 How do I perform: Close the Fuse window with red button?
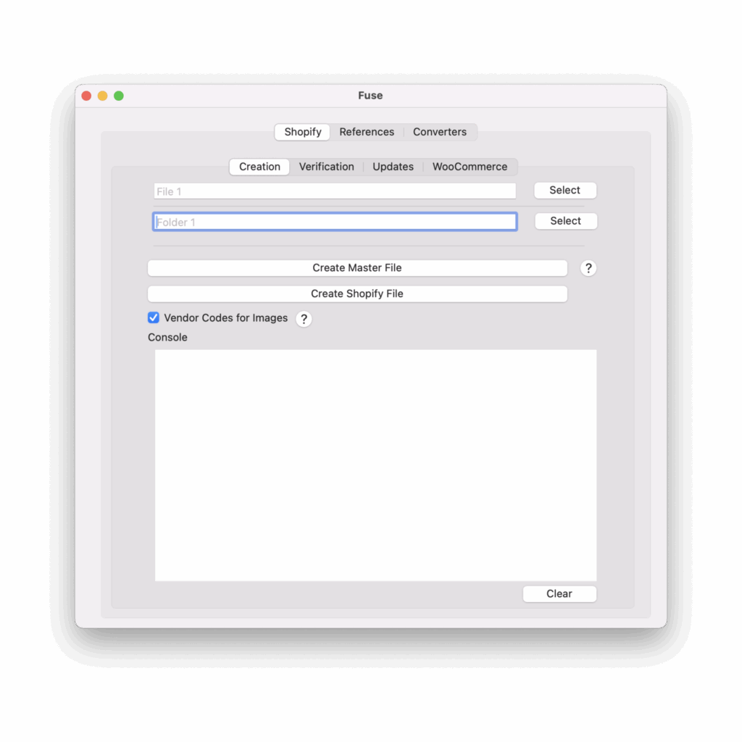pos(86,96)
